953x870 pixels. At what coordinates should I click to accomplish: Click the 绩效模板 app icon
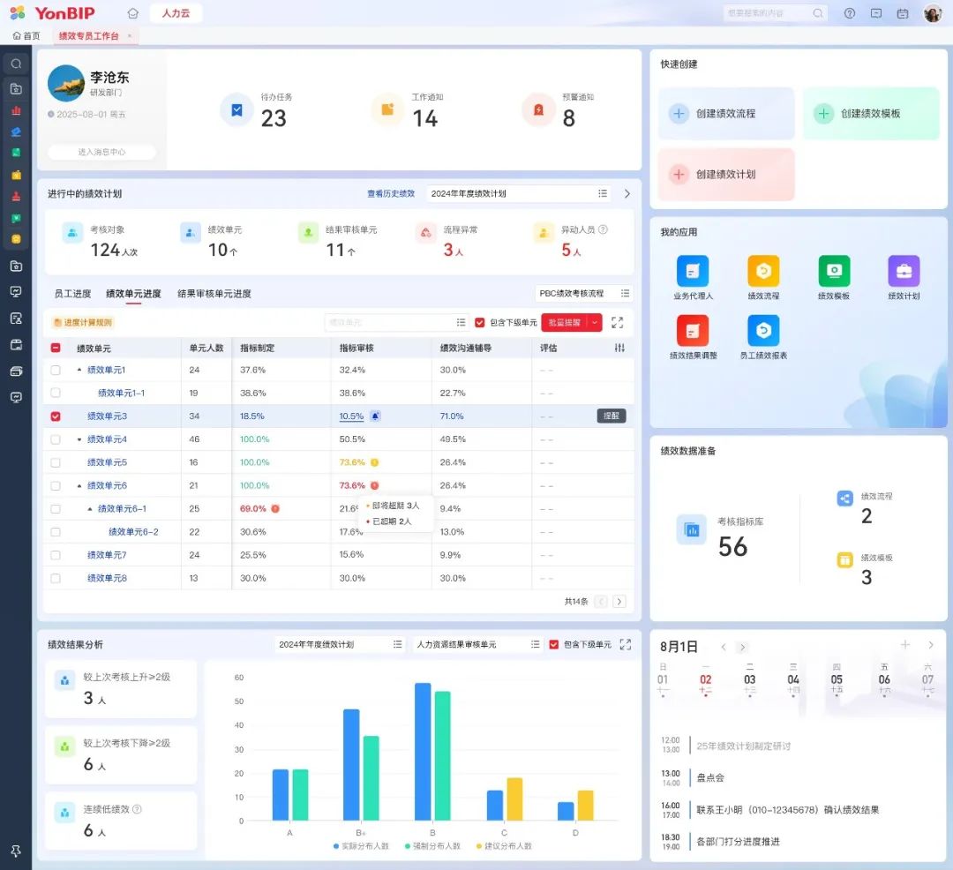coord(834,271)
